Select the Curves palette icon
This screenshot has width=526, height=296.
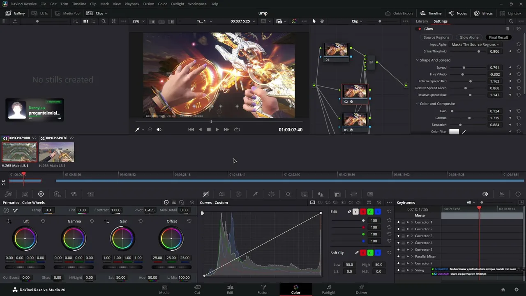[206, 194]
